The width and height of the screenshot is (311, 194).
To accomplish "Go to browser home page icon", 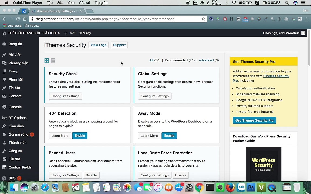I will [x=25, y=19].
